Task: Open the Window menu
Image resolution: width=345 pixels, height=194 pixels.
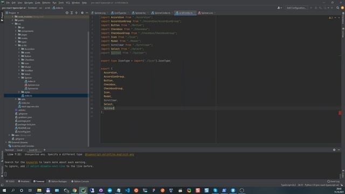Action: pos(76,3)
